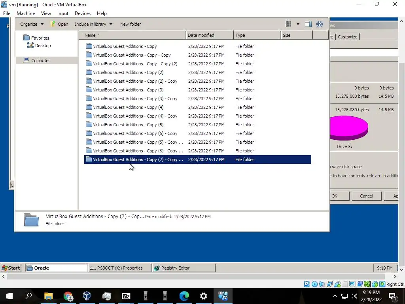This screenshot has height=304, width=405.
Task: Click the display indicator in VirtualBox status bar
Action: click(x=352, y=284)
